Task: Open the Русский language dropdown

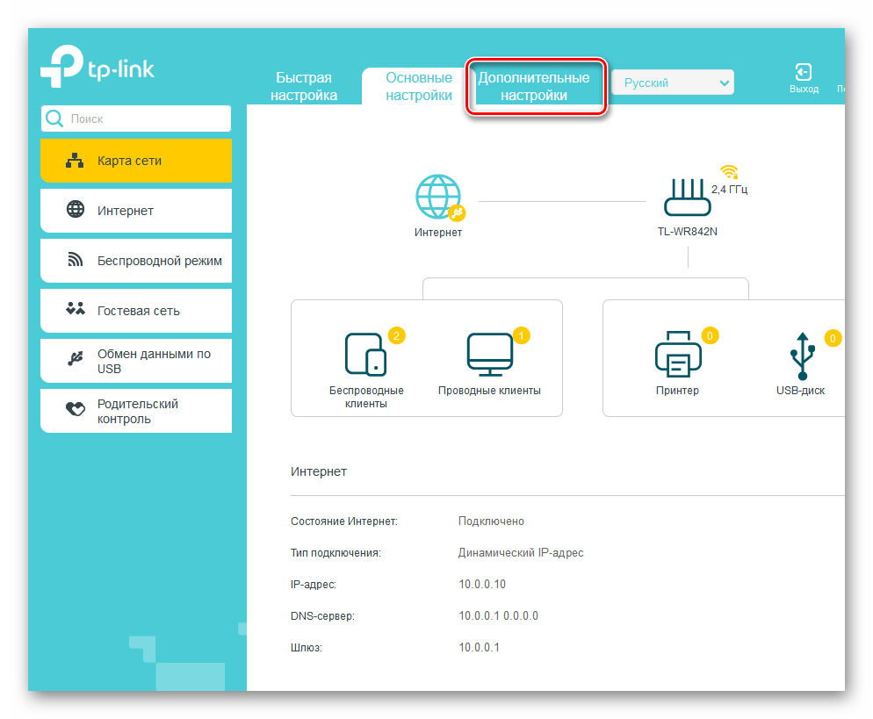Action: point(673,83)
